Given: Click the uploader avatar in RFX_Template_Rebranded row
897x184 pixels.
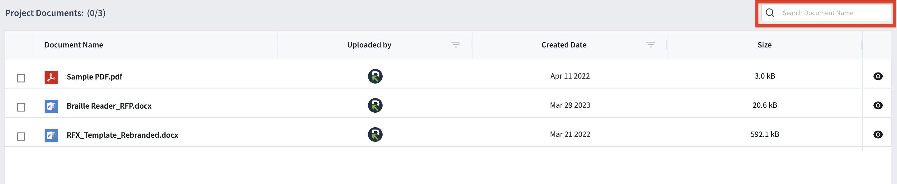Looking at the screenshot, I should 375,135.
